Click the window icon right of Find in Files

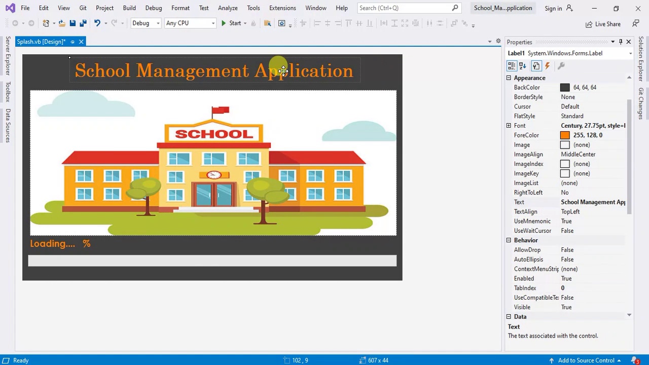pos(282,23)
